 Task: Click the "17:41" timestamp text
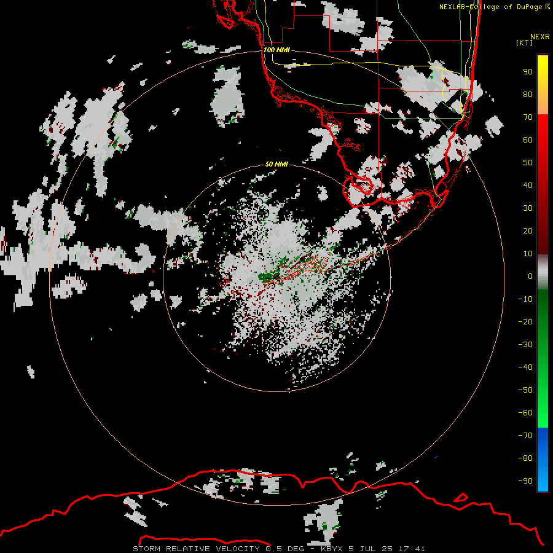point(412,549)
